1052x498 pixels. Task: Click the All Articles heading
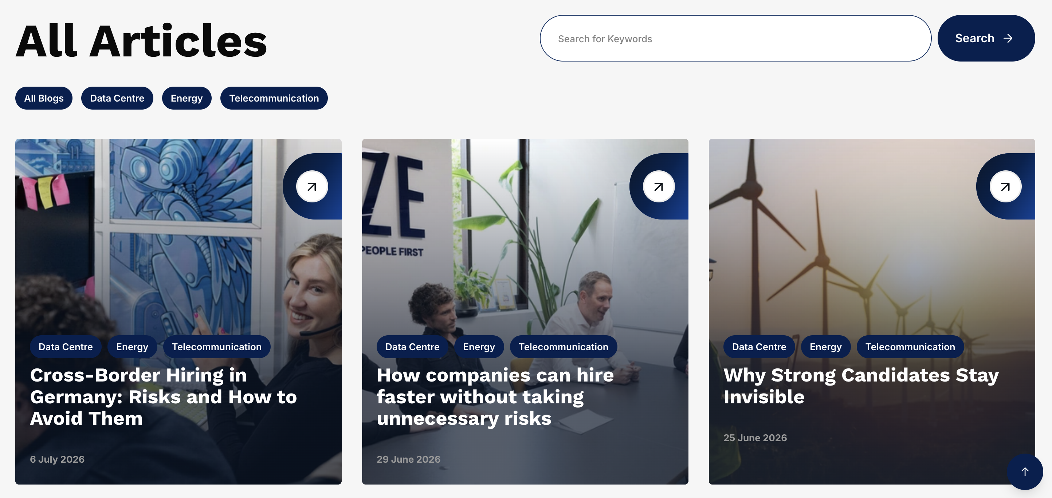coord(141,41)
